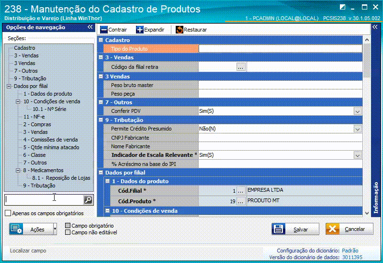The width and height of the screenshot is (383, 263).
Task: Select Cadastro in the sections tree
Action: pyautogui.click(x=24, y=48)
